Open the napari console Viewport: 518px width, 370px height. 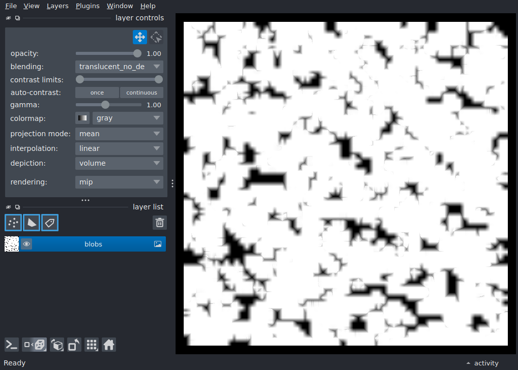(x=12, y=345)
